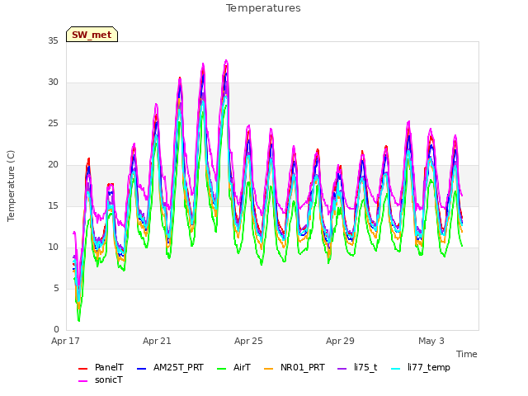Click the 0 y-axis tick label
Screen dimensions: 528x396
point(56,329)
